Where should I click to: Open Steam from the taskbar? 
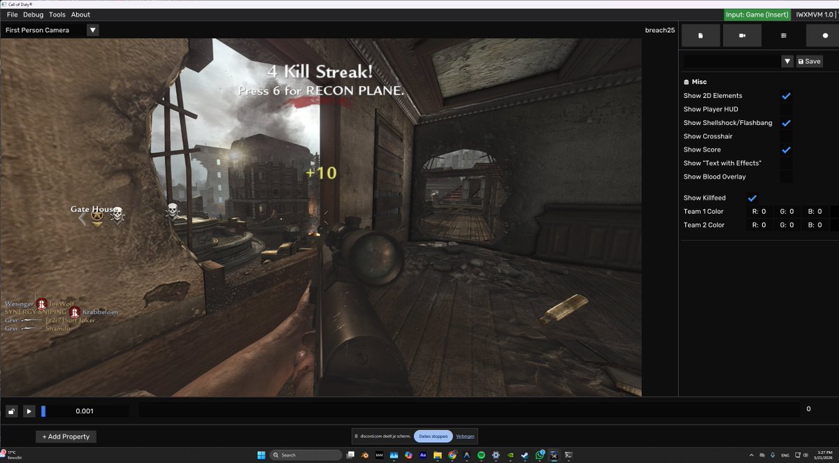pyautogui.click(x=524, y=455)
